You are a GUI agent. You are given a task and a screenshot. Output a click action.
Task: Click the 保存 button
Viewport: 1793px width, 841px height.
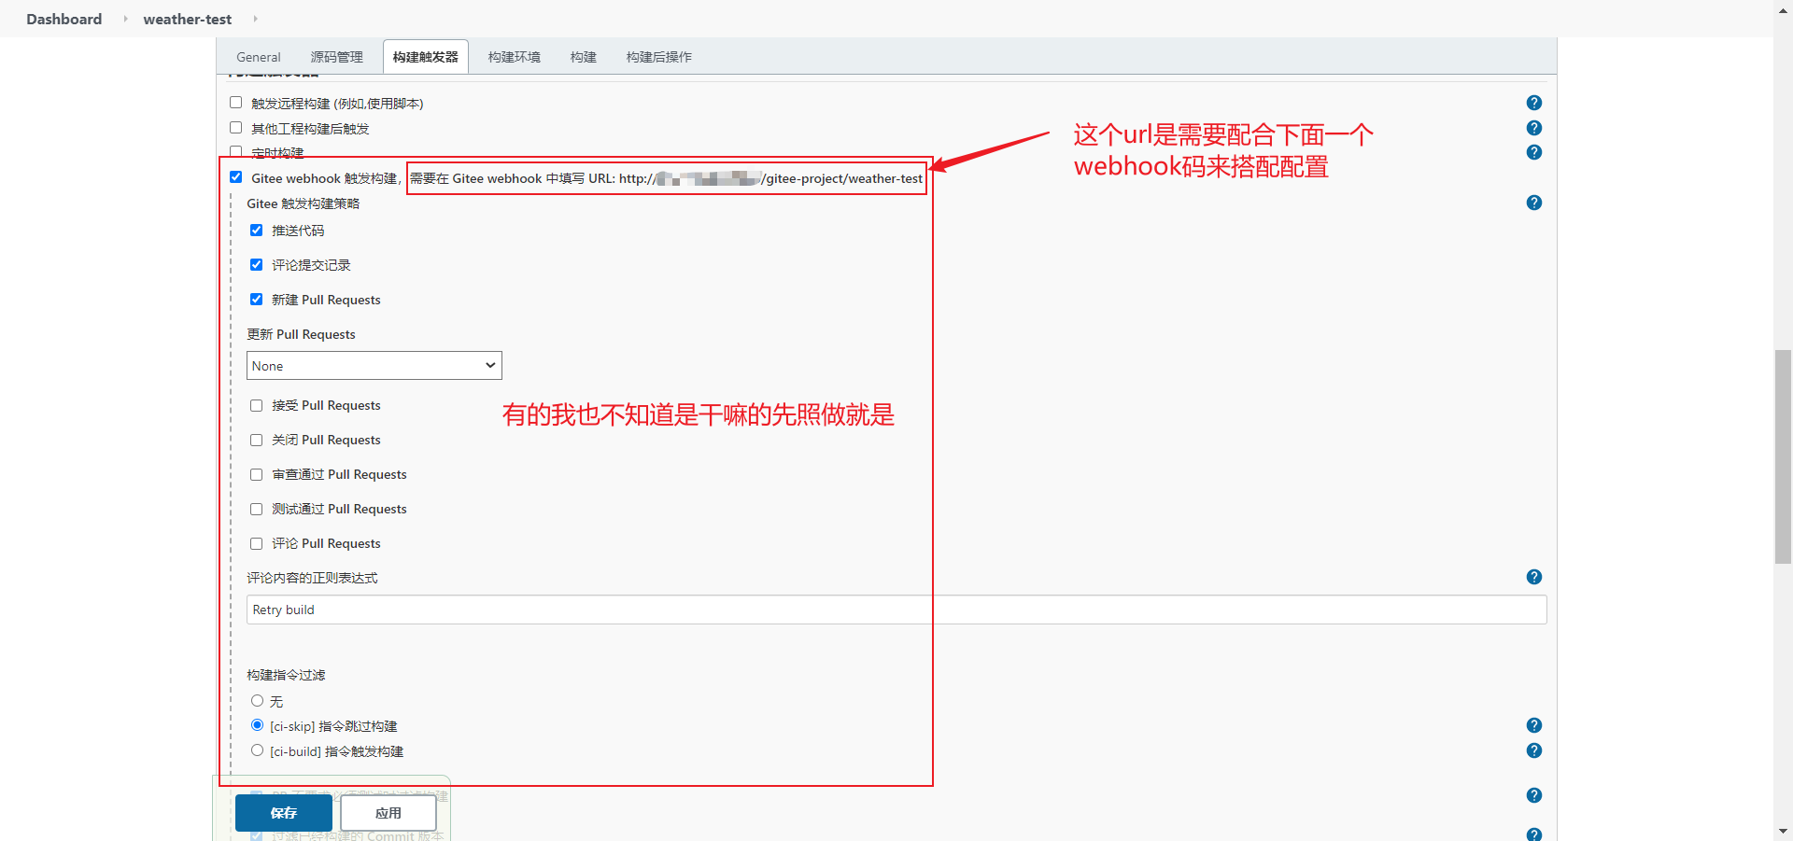283,813
